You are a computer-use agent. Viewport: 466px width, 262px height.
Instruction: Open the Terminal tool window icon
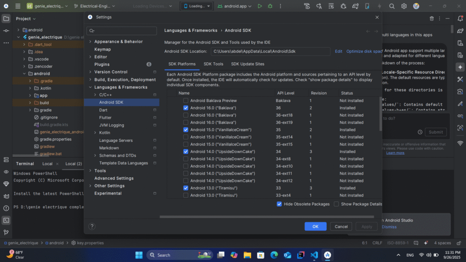coord(6,220)
